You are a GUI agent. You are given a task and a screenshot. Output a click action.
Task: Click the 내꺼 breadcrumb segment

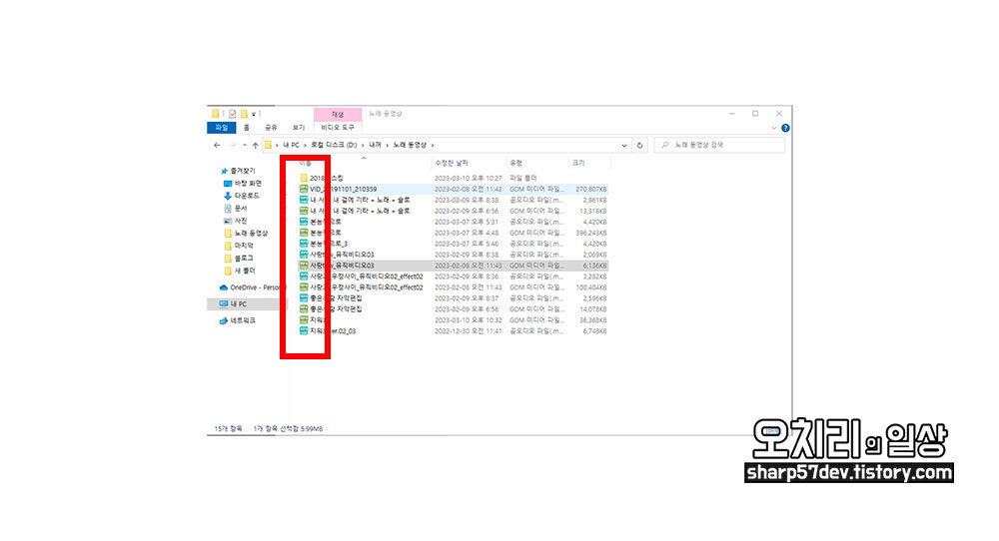point(375,145)
